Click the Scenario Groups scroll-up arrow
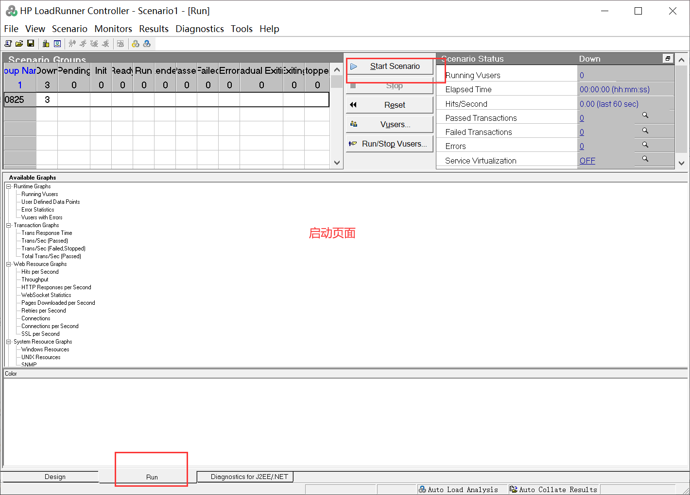The width and height of the screenshot is (690, 495). (x=337, y=69)
